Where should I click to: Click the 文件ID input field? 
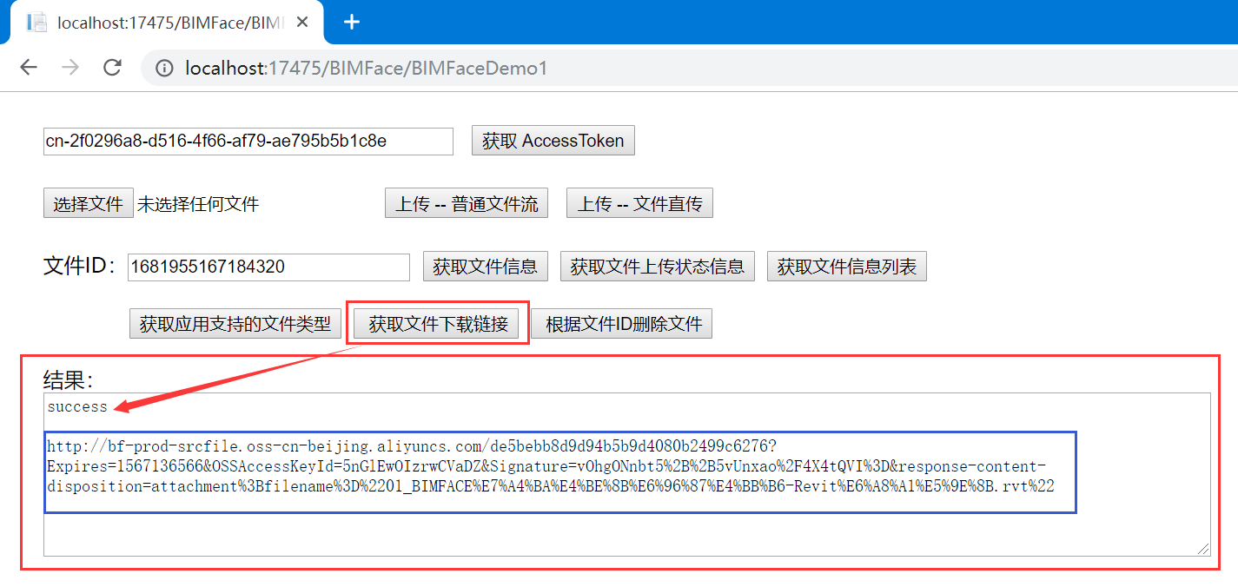pos(268,267)
